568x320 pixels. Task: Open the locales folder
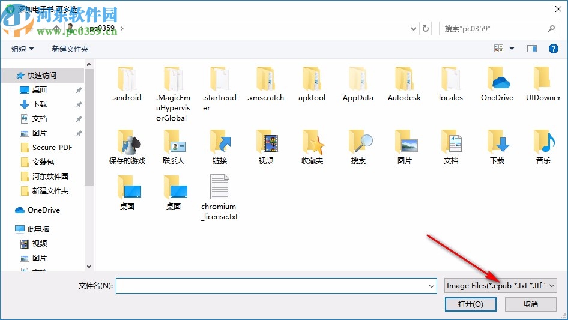tap(451, 83)
